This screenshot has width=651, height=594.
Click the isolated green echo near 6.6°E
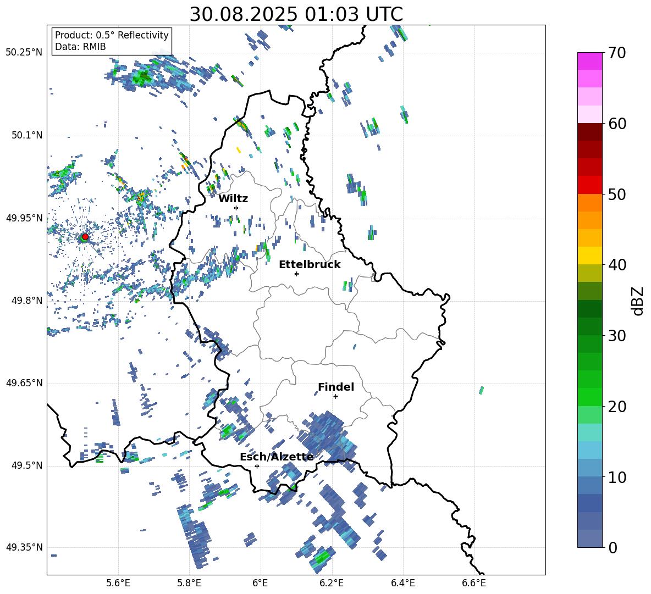482,390
